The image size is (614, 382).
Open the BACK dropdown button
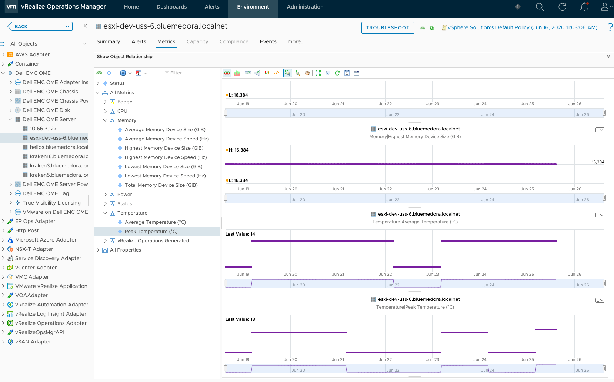point(40,26)
